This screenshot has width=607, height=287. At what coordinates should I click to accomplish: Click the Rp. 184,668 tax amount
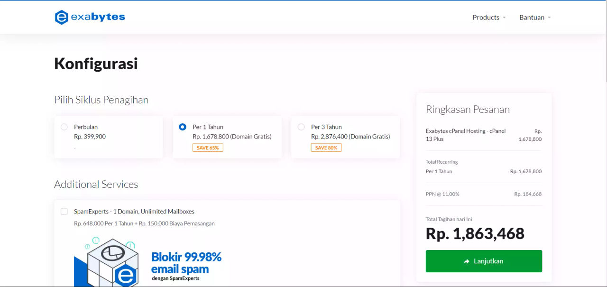coord(528,194)
